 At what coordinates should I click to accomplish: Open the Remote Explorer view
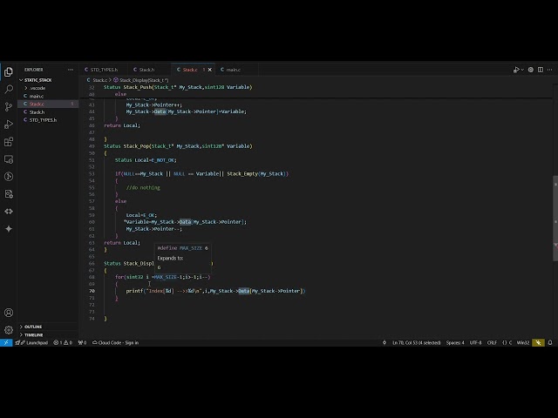click(9, 159)
